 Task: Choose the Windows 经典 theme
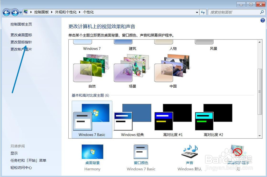click(x=132, y=120)
